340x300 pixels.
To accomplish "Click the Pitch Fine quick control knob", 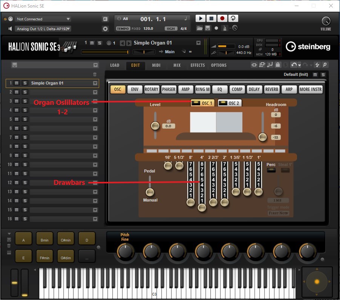I will 125,252.
